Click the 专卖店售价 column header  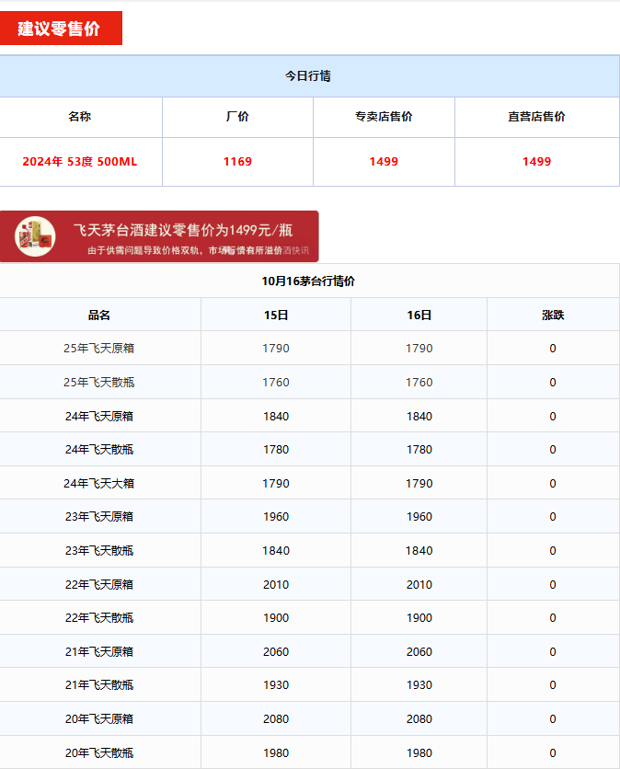click(384, 117)
